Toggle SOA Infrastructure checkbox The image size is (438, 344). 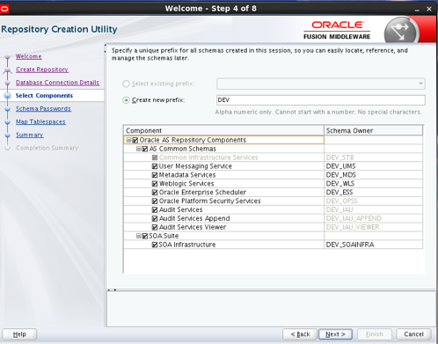pyautogui.click(x=155, y=245)
